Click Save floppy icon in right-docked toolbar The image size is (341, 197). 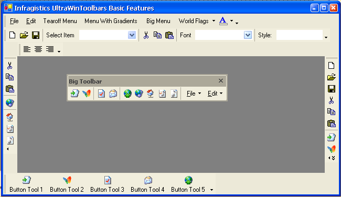pos(332,89)
